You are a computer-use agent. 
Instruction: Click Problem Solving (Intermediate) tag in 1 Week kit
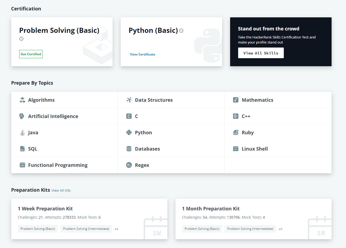[x=86, y=229]
